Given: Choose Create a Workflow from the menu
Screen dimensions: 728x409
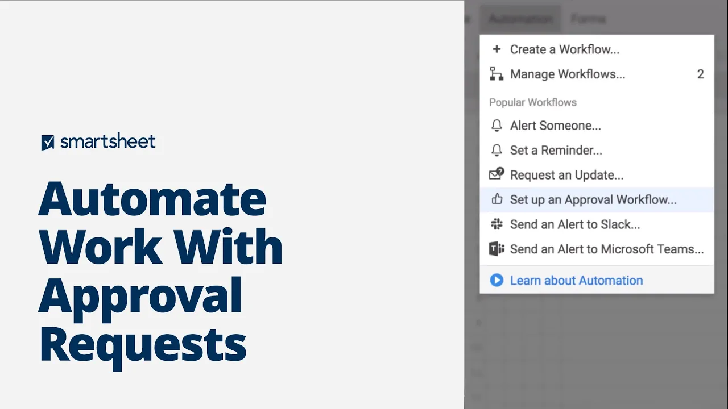Looking at the screenshot, I should (597, 49).
